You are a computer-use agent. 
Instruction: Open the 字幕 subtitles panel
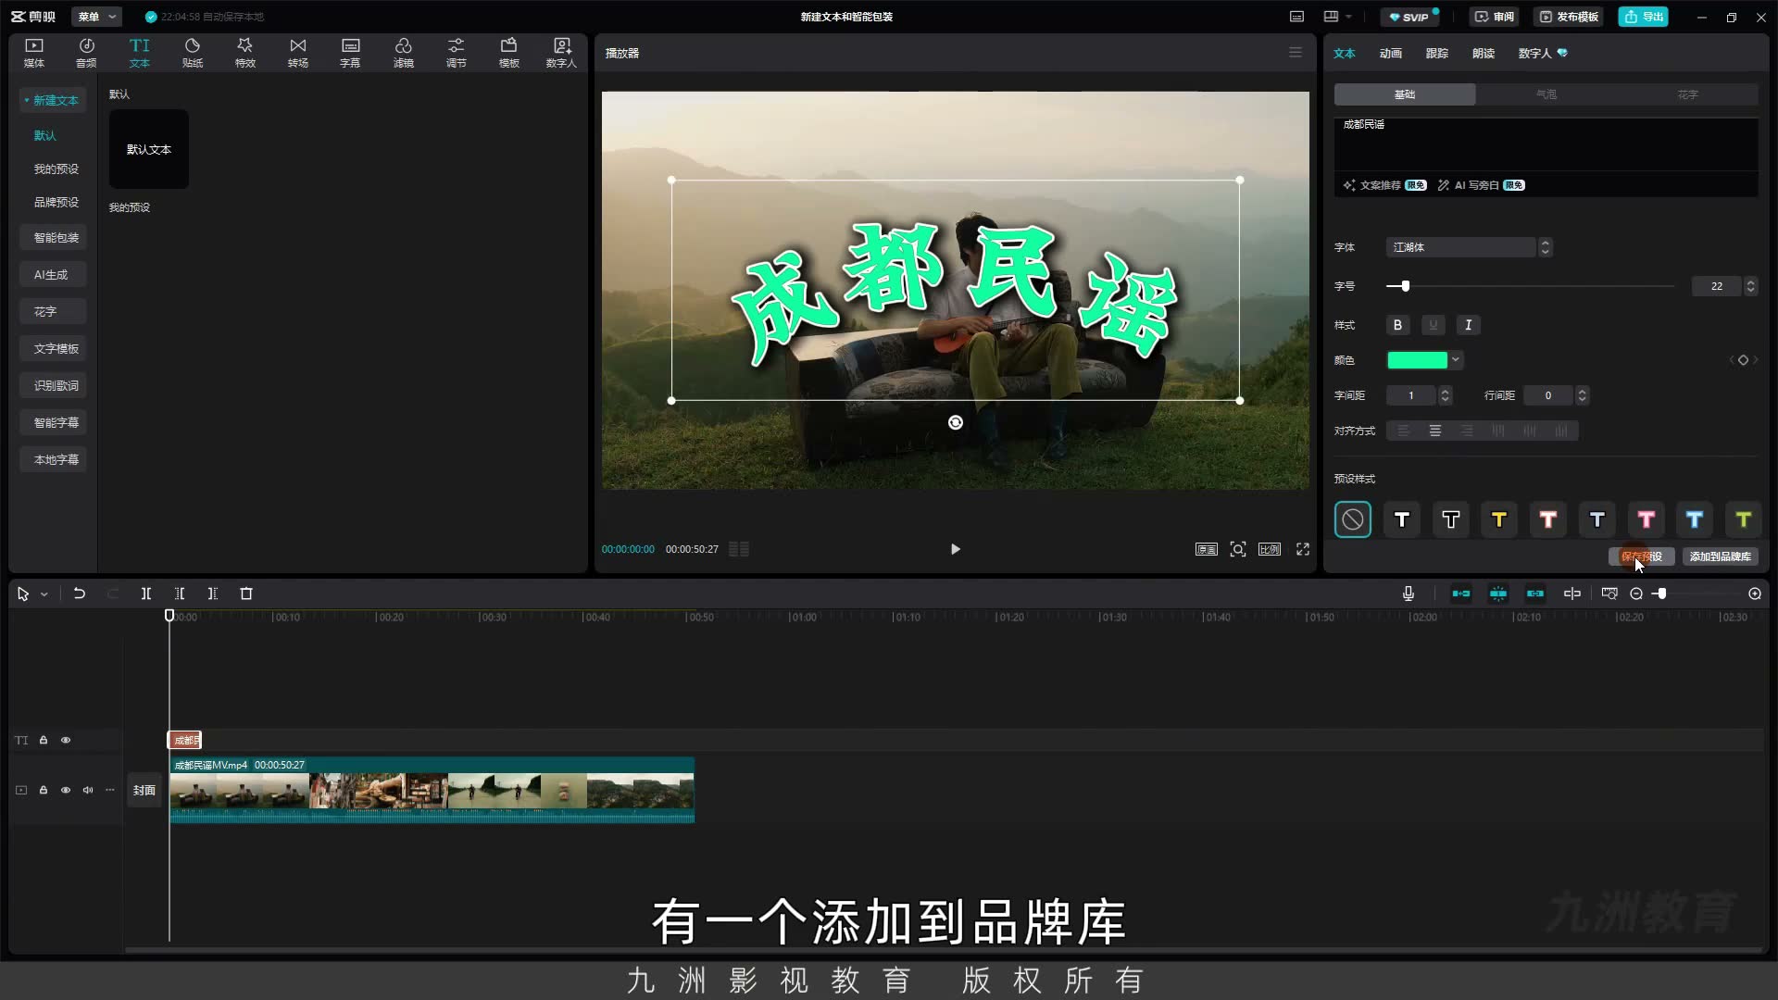point(350,53)
